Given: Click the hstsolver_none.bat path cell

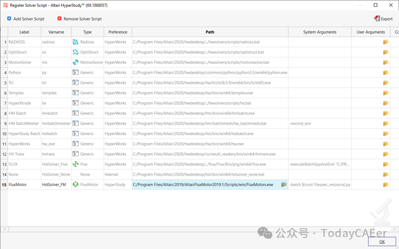Looking at the screenshot, I should [210, 174].
